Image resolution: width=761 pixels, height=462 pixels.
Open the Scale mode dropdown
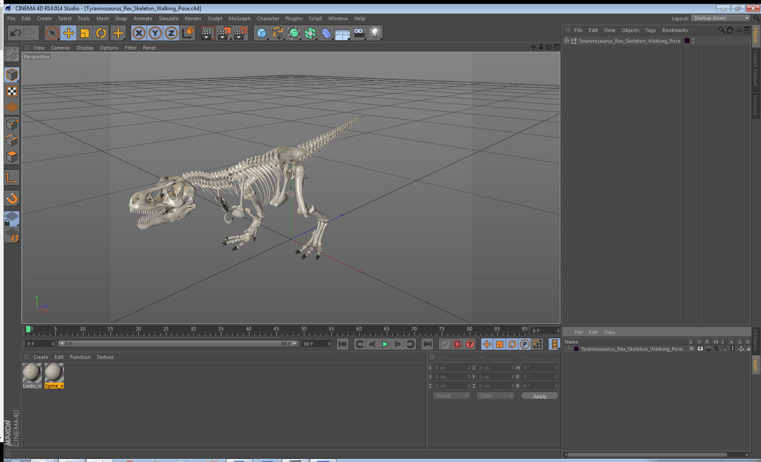click(x=495, y=396)
